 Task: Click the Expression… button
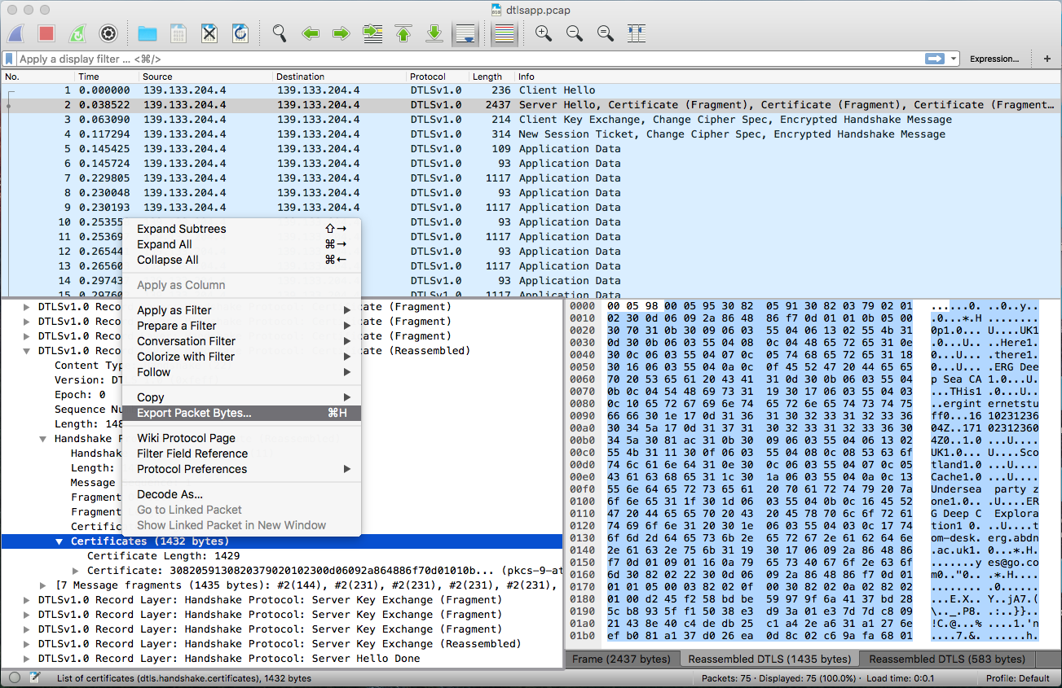click(x=994, y=59)
